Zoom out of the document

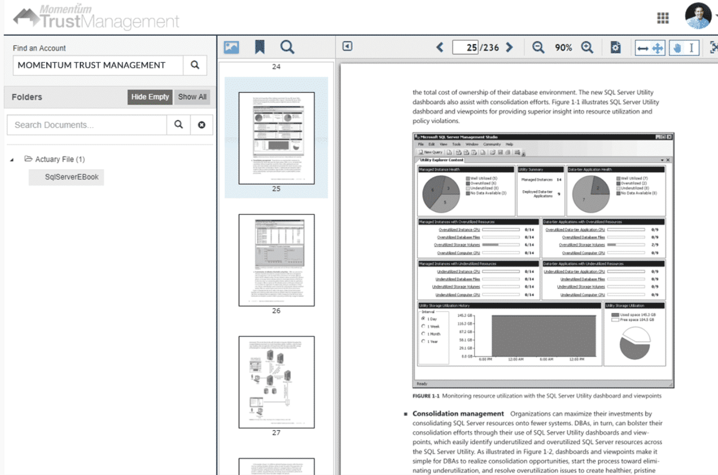click(538, 47)
